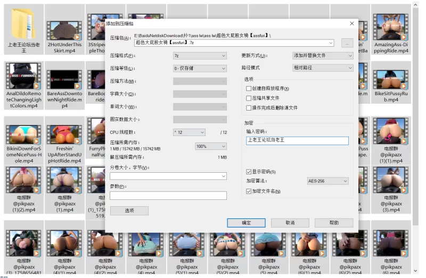This screenshot has height=278, width=426.
Task: Expand the 路径模式 dropdown set to 相对路径
Action: coord(323,68)
